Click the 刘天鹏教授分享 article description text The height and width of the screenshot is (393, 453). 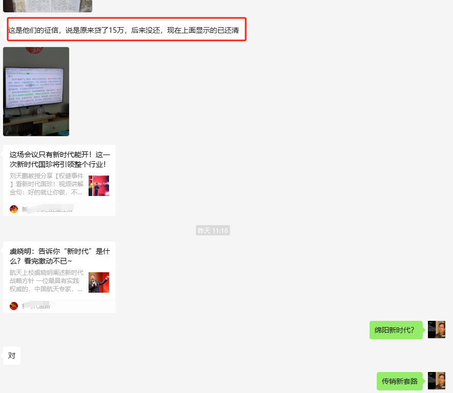tap(47, 184)
